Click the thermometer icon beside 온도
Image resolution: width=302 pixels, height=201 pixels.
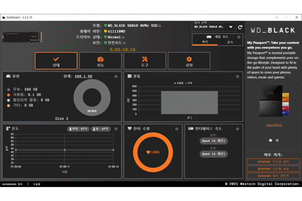(7, 129)
